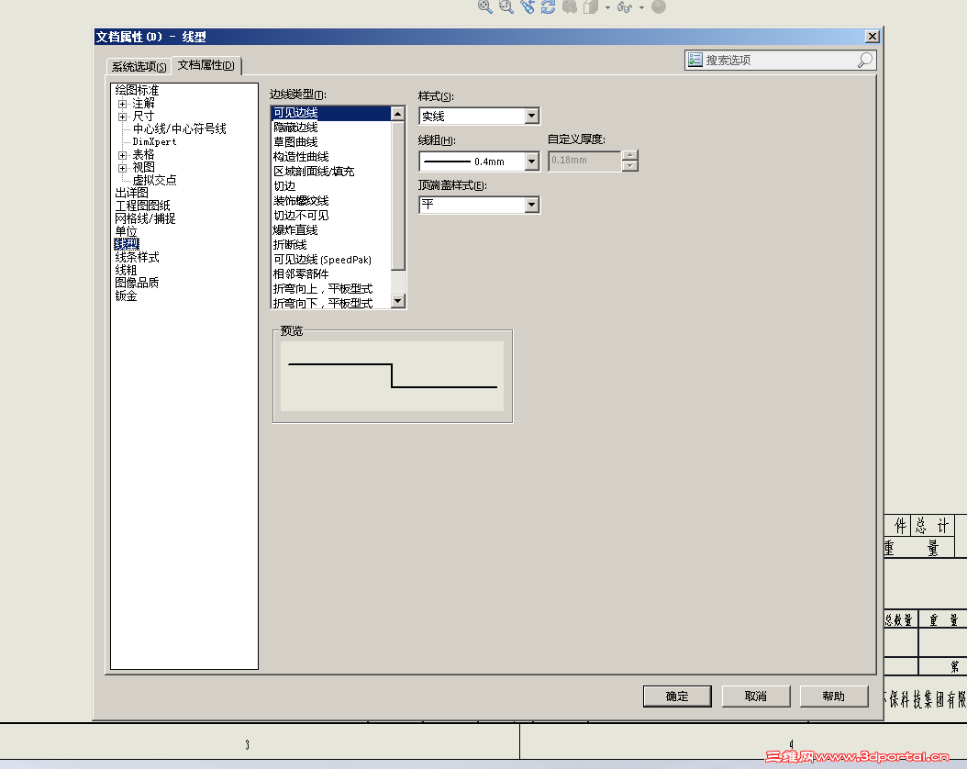The height and width of the screenshot is (769, 967).
Task: Select 区域剖面线/填充 edge type
Action: (331, 172)
